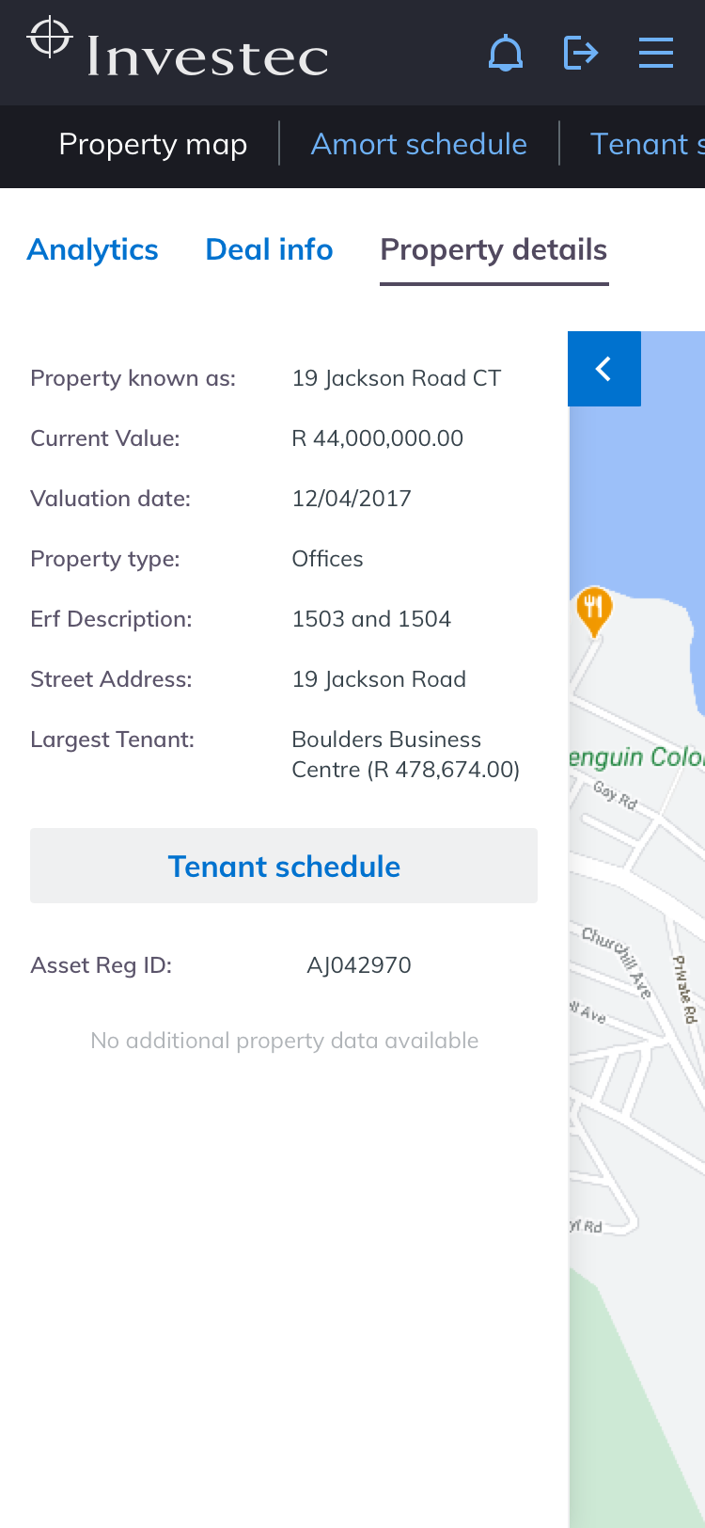The height and width of the screenshot is (1528, 705).
Task: Click the Investec wordmark
Action: [208, 56]
